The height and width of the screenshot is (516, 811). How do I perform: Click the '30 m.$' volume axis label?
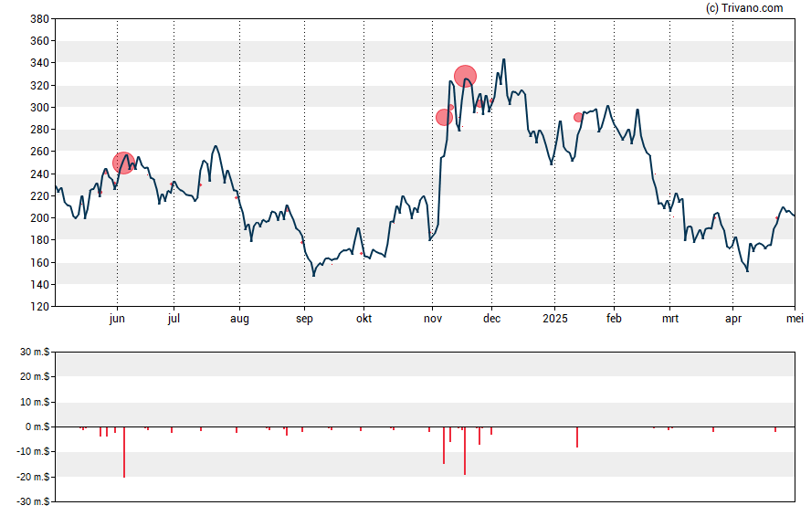(35, 353)
